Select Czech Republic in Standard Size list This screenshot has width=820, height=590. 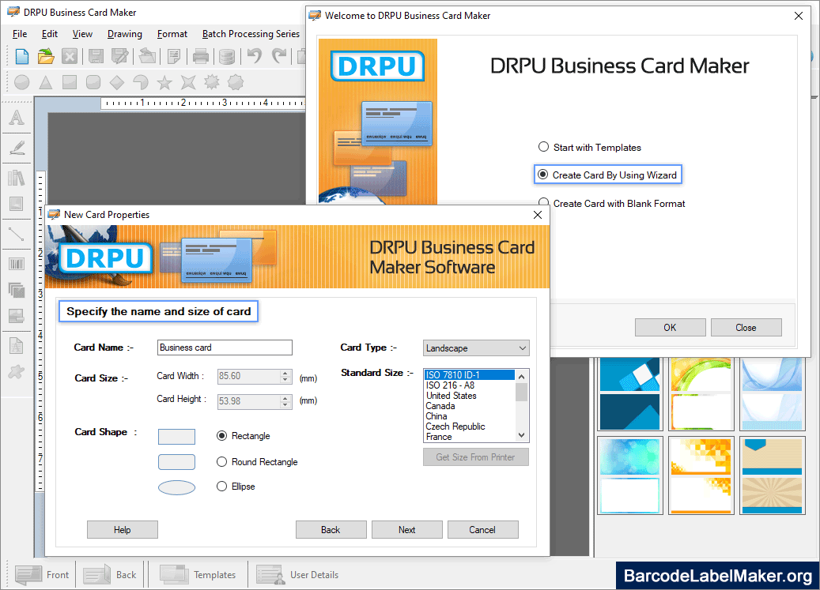(469, 427)
